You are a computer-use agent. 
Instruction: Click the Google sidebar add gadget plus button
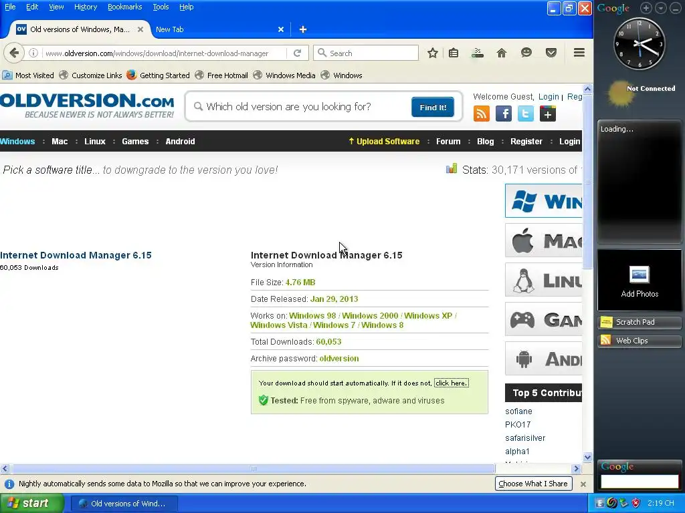tap(646, 8)
